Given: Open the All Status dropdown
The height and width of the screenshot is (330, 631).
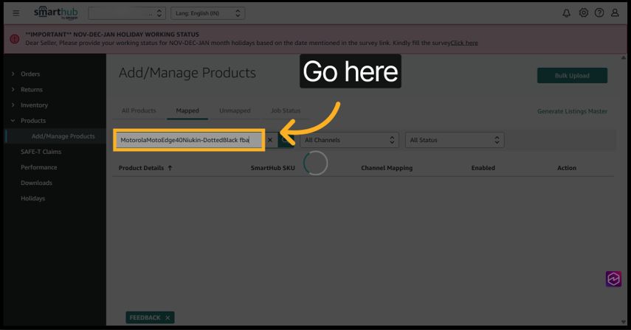Looking at the screenshot, I should (455, 140).
